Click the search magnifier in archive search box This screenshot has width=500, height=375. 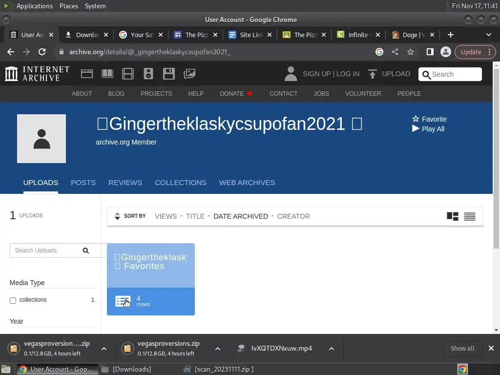tap(426, 75)
